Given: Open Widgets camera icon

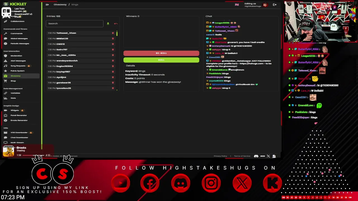Looking at the screenshot, I should (6, 110).
